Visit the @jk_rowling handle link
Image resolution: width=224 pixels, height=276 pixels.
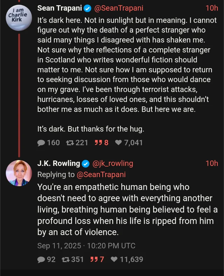click(x=112, y=163)
